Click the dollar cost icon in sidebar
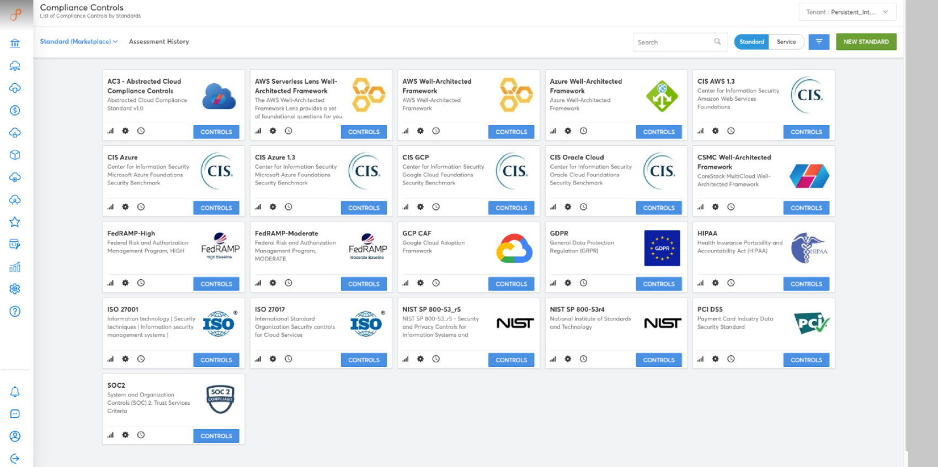 (x=15, y=110)
